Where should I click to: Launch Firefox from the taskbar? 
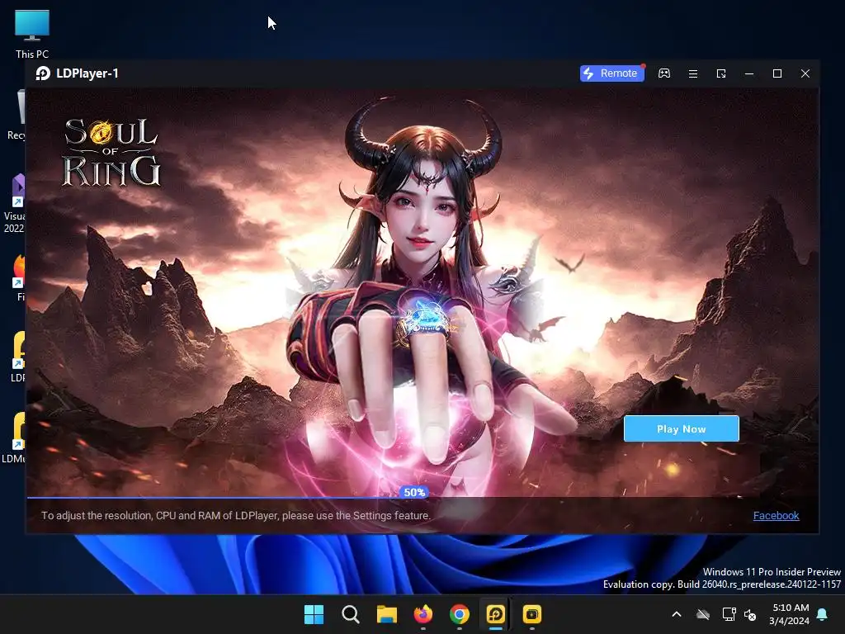423,614
